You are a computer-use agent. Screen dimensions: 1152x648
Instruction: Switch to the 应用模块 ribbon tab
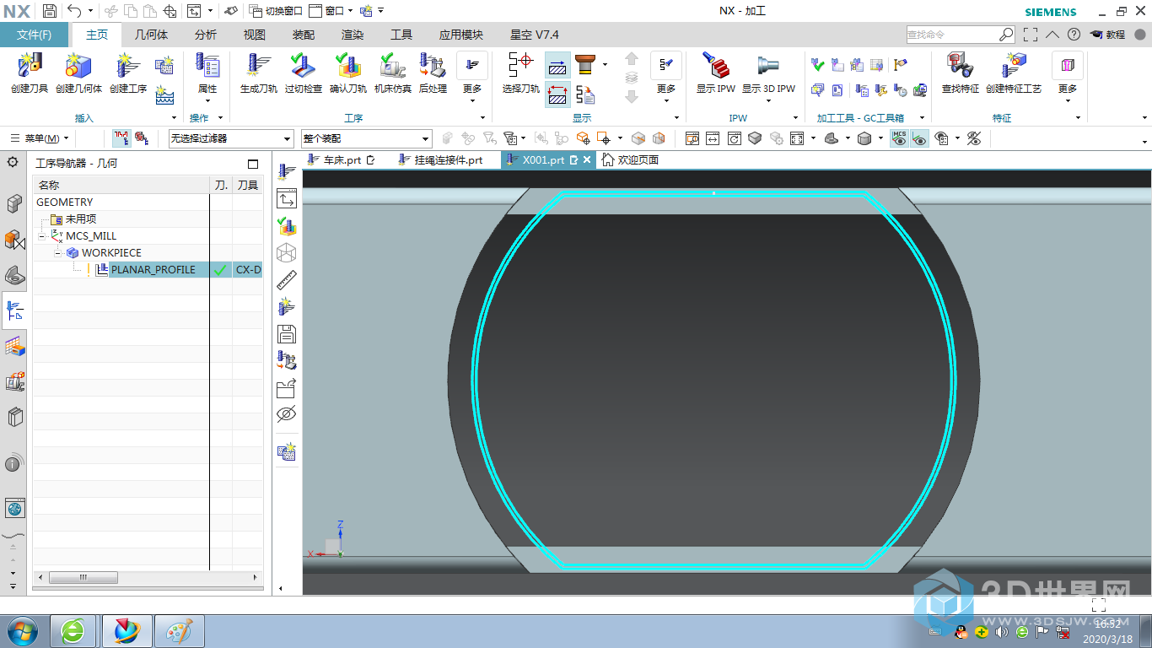pyautogui.click(x=461, y=35)
